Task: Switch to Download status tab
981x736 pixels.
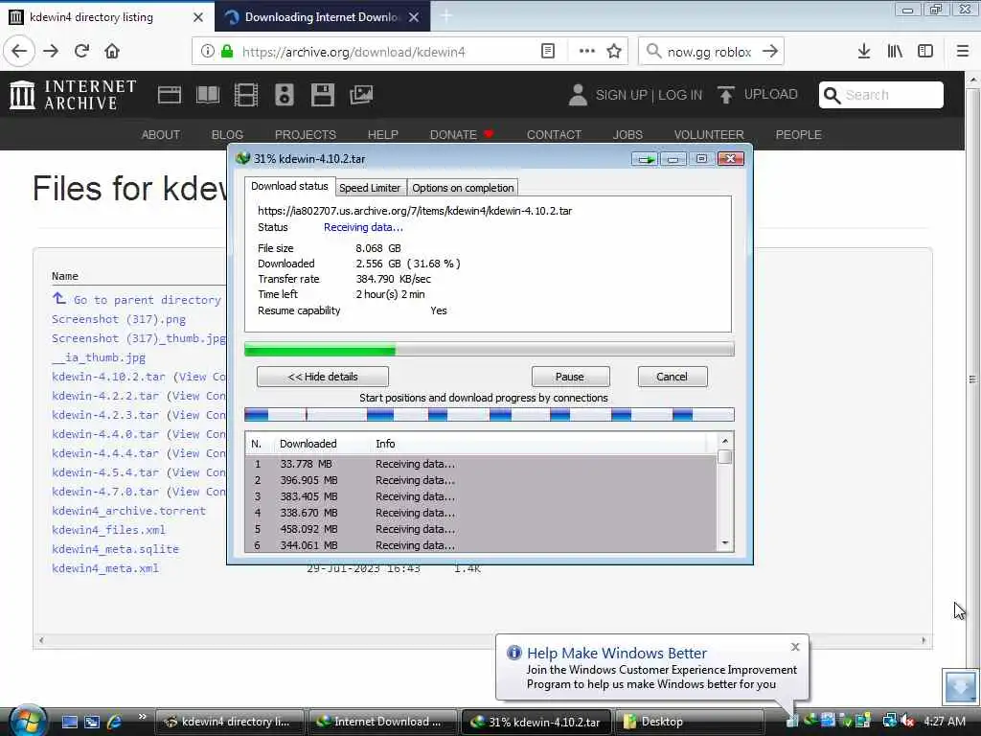Action: (x=289, y=186)
